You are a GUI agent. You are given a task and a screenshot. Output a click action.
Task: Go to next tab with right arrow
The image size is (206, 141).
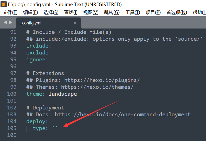[x=11, y=22]
